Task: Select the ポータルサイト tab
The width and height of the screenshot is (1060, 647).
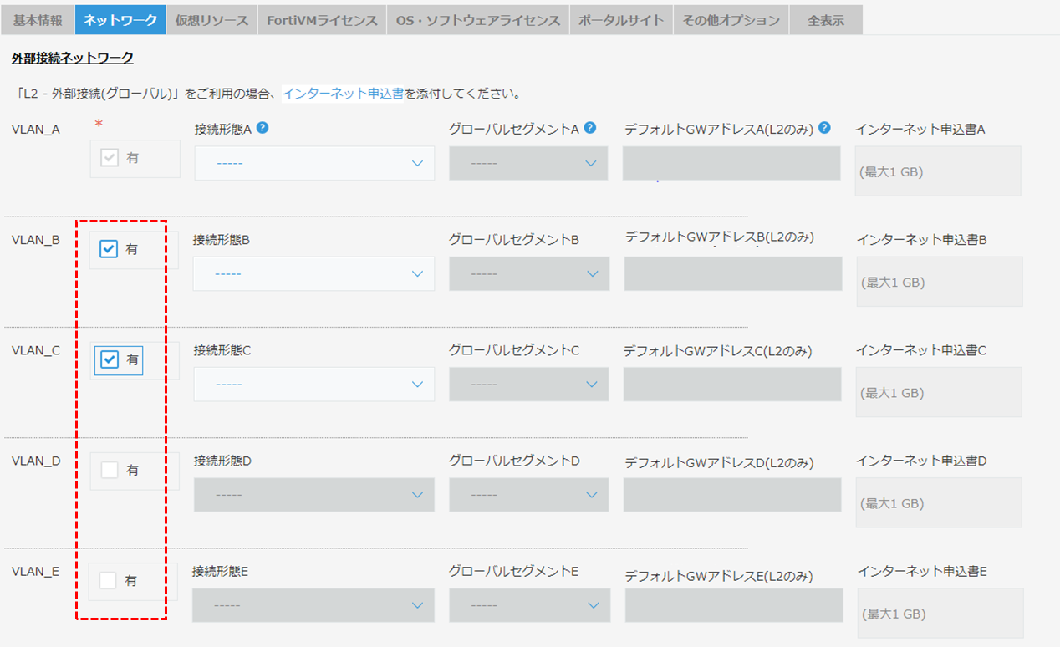Action: (x=621, y=20)
